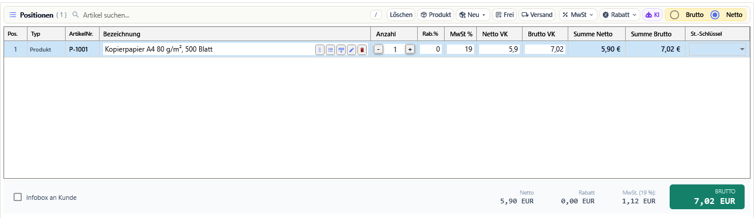Click the Positionen list icon

13,15
